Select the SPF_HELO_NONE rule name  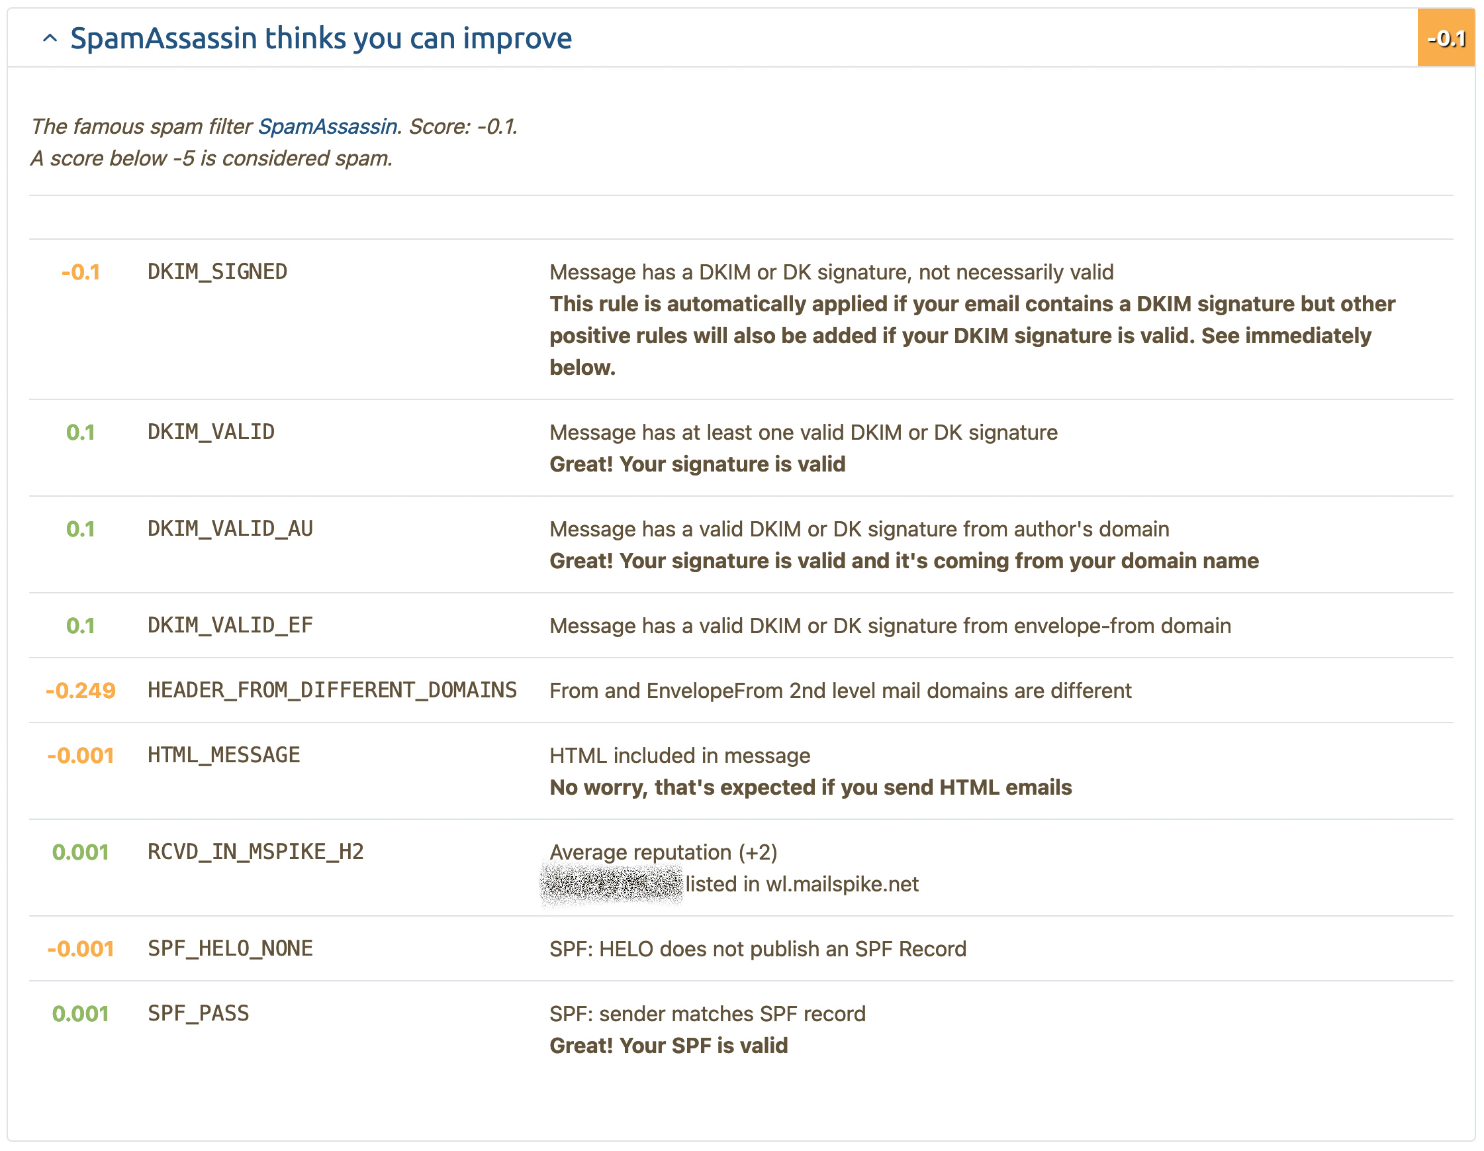pyautogui.click(x=230, y=949)
